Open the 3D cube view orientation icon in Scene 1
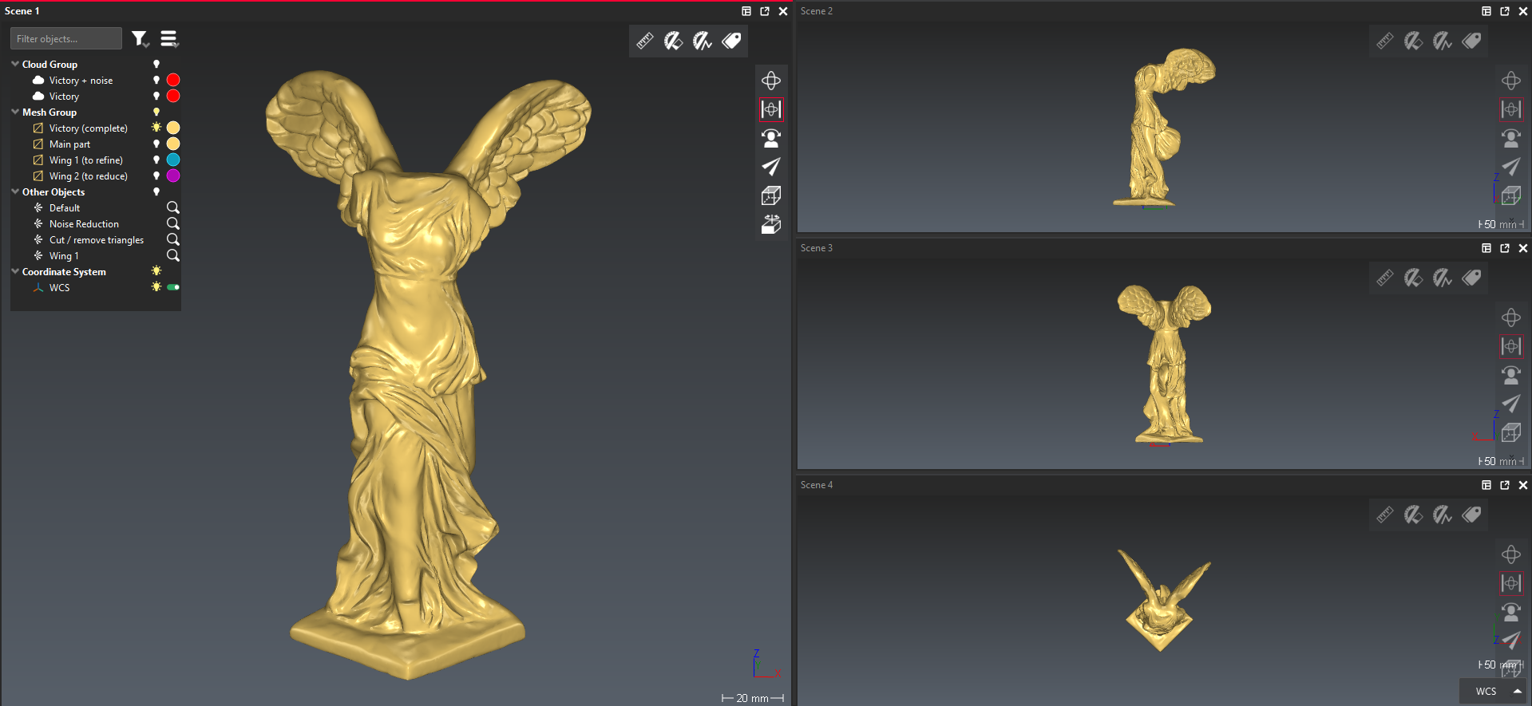 771,195
